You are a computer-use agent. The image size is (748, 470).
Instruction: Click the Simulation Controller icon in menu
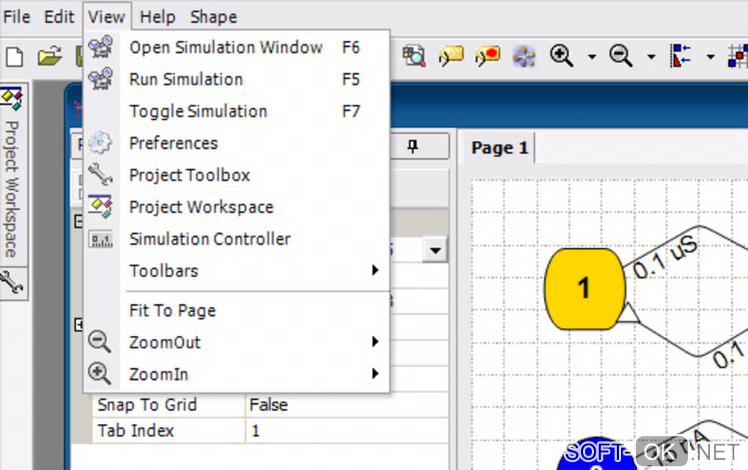(x=100, y=239)
